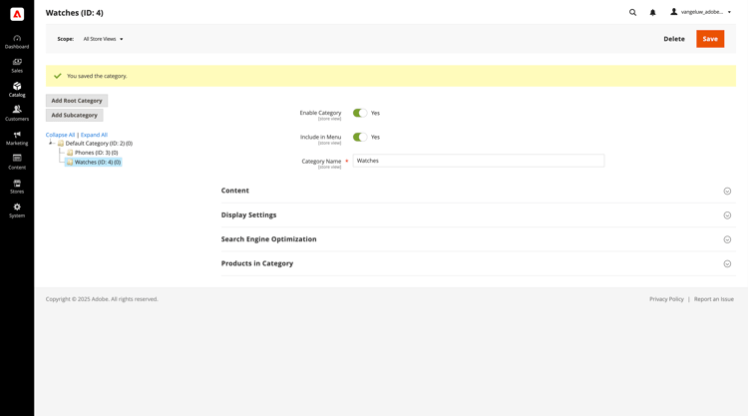Open the Dashboard sidebar menu
The width and height of the screenshot is (748, 416).
tap(17, 42)
